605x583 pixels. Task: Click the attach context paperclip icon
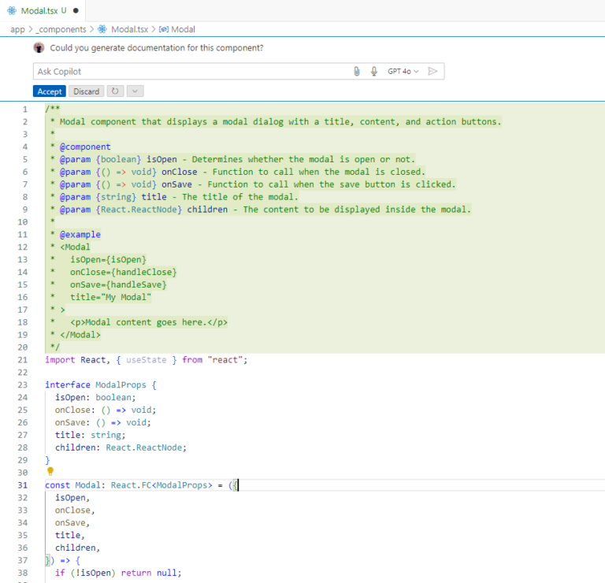click(x=356, y=72)
